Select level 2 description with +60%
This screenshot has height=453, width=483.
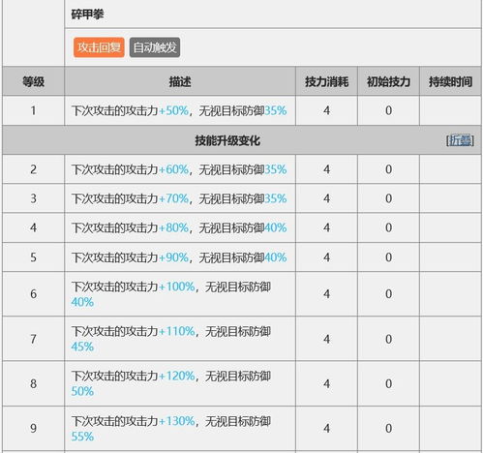[179, 169]
